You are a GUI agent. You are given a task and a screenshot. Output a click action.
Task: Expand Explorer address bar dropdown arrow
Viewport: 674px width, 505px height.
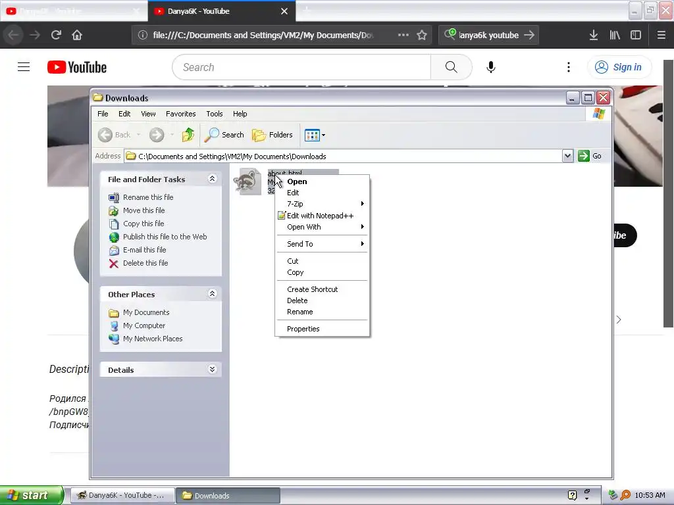coord(567,156)
